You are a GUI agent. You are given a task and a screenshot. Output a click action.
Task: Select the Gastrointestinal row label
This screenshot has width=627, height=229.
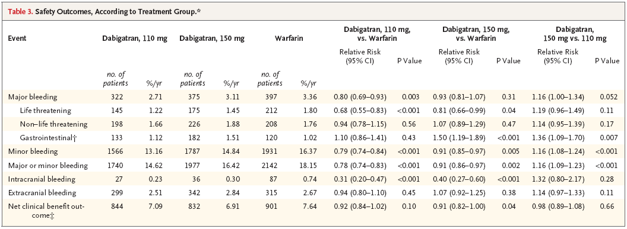[x=45, y=138]
